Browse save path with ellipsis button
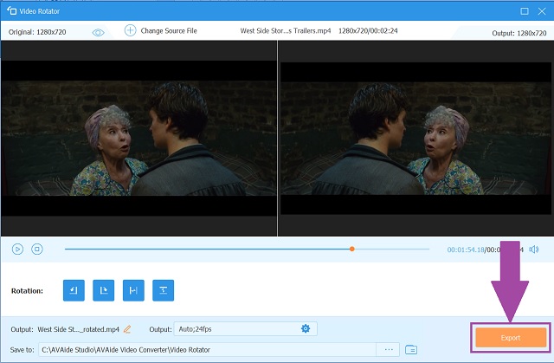Screen dimensions: 554x363 click(x=389, y=349)
